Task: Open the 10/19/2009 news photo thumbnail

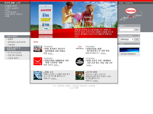Action: (x=37, y=49)
